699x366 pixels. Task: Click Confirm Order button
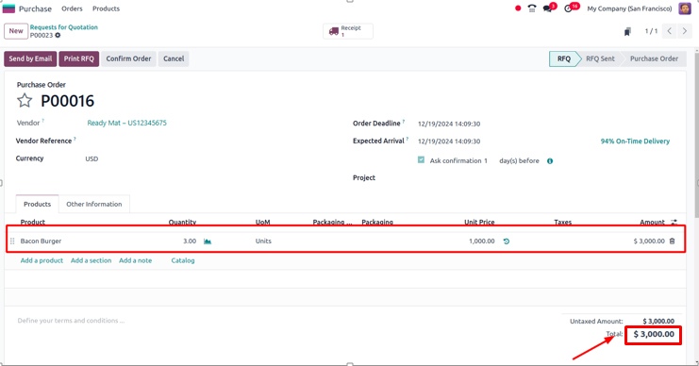[x=128, y=58]
